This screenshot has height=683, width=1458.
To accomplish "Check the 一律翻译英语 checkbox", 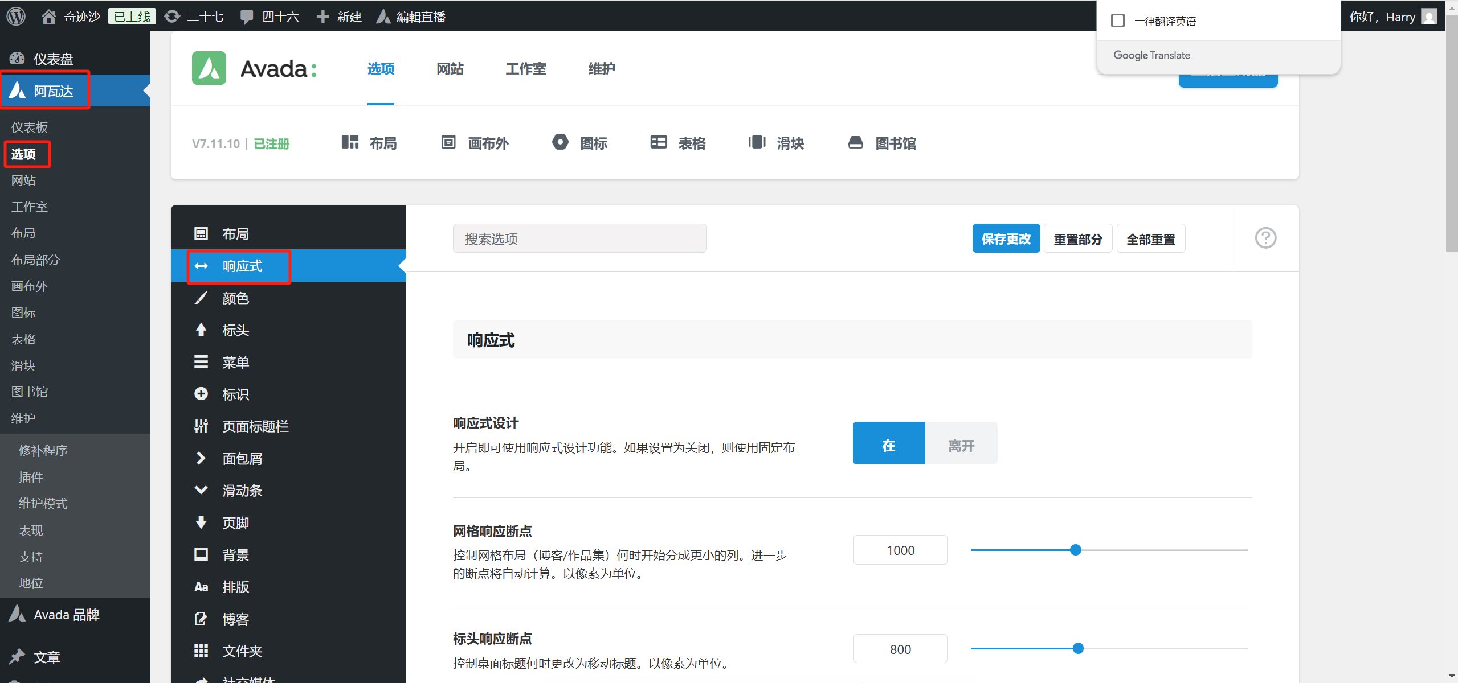I will point(1117,20).
